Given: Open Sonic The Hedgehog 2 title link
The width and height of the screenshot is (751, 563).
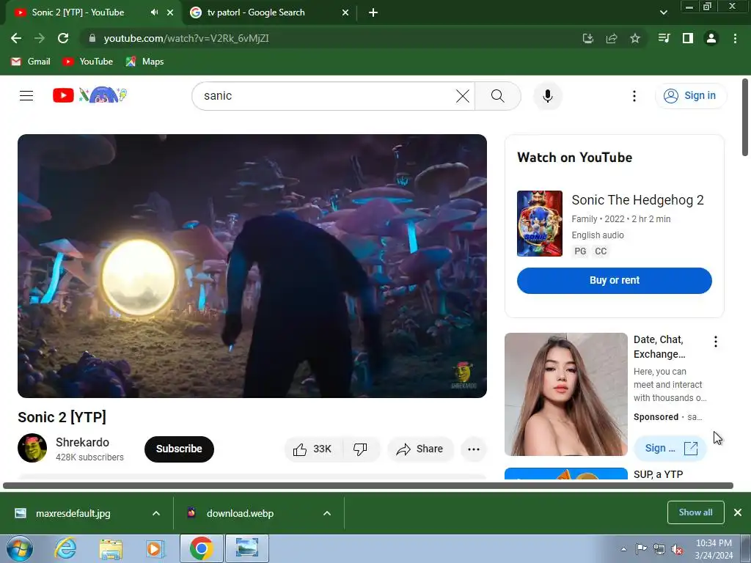Looking at the screenshot, I should click(637, 200).
